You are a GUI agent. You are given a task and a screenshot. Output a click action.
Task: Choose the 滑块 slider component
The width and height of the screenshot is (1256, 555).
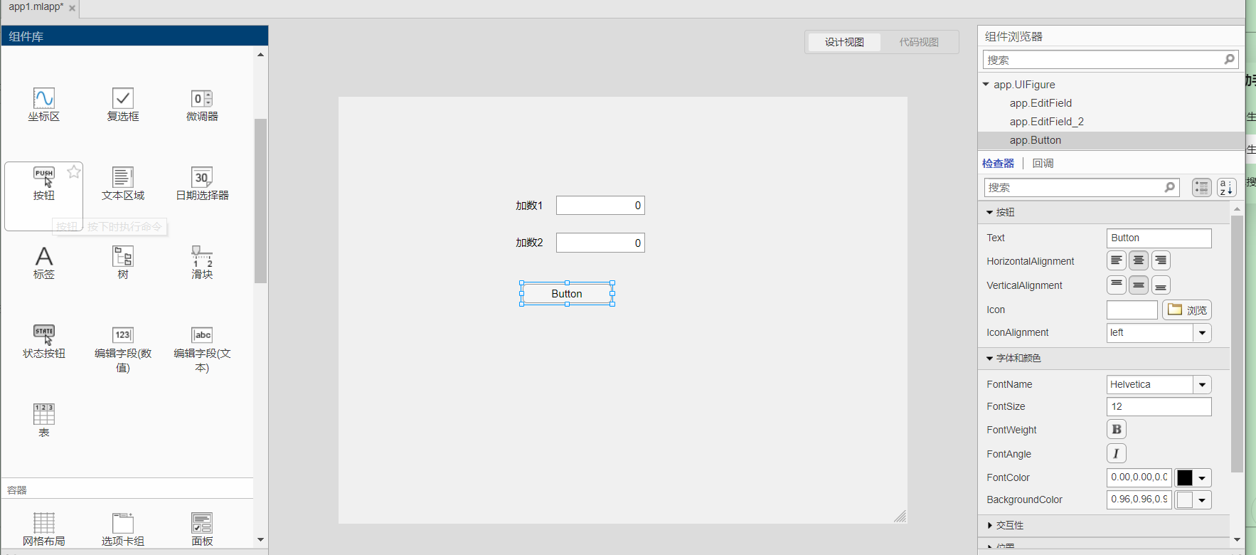coord(202,263)
